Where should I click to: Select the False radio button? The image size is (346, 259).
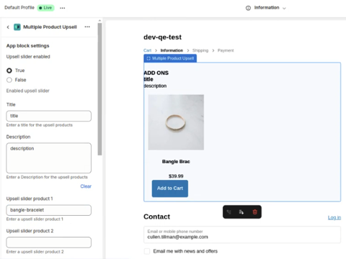tap(9, 80)
